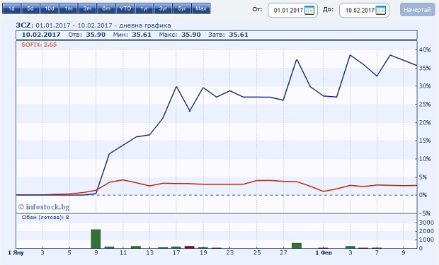This screenshot has width=439, height=265.
Task: Click the SOFIX: 2.65 legend label
Action: tap(39, 45)
